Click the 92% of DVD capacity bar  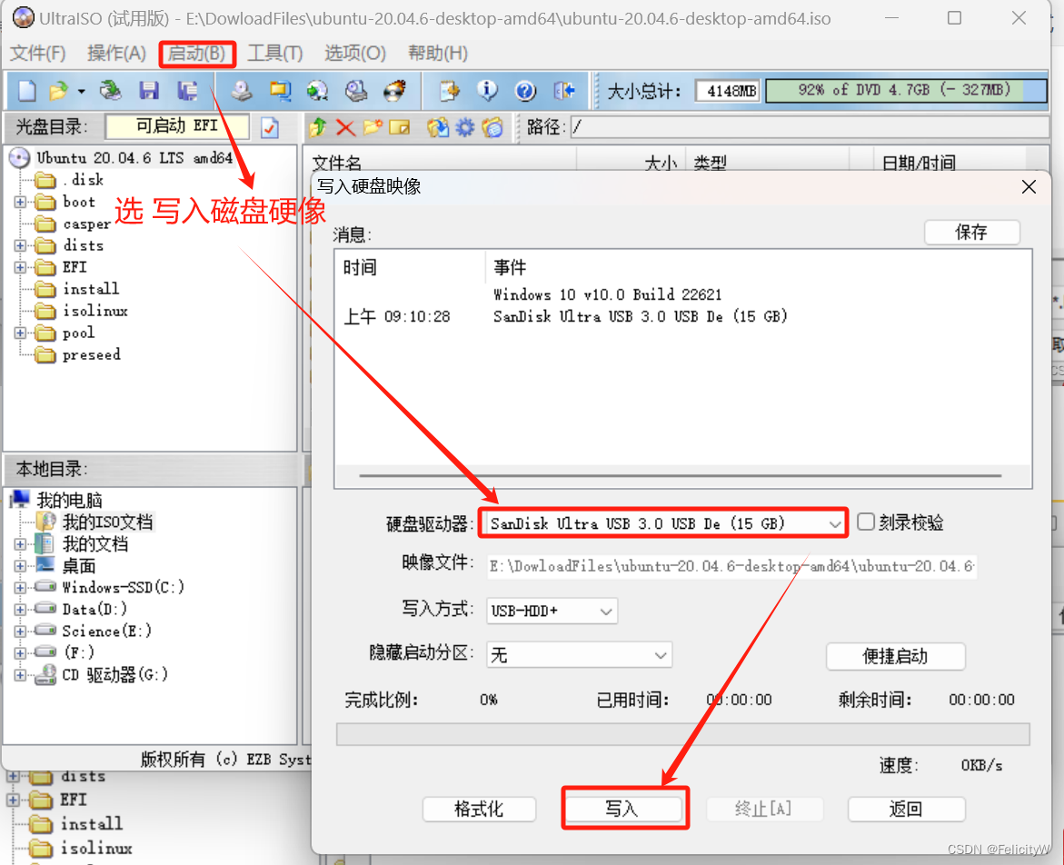905,90
